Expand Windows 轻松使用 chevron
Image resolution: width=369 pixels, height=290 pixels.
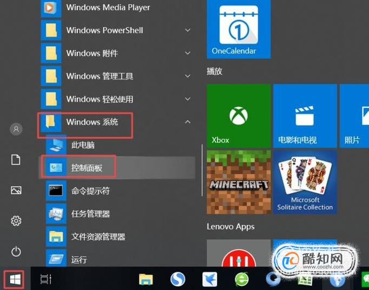[x=188, y=99]
